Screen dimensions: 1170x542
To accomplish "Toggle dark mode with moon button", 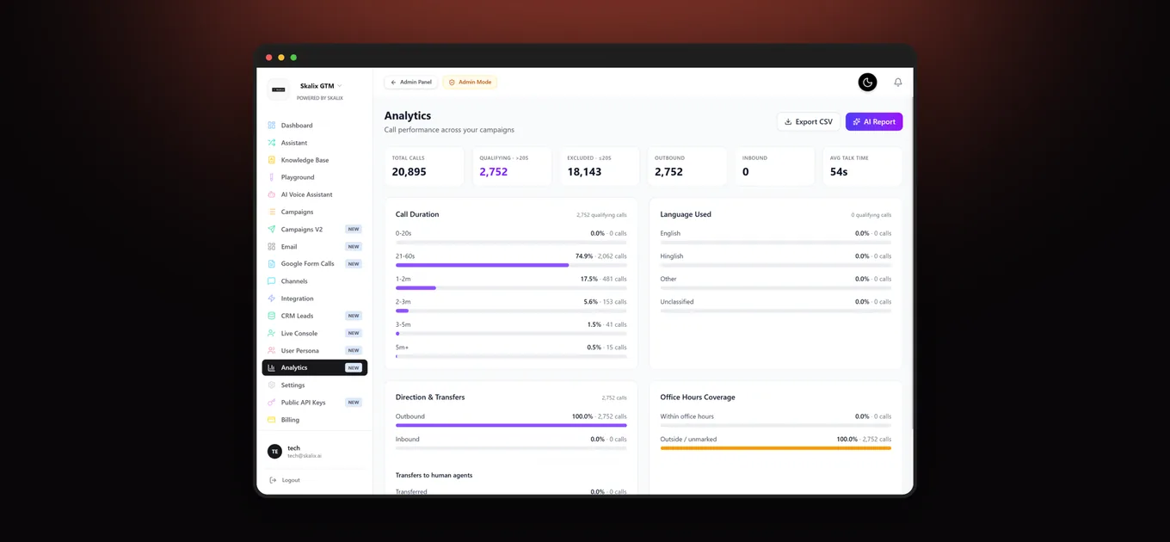I will (868, 83).
